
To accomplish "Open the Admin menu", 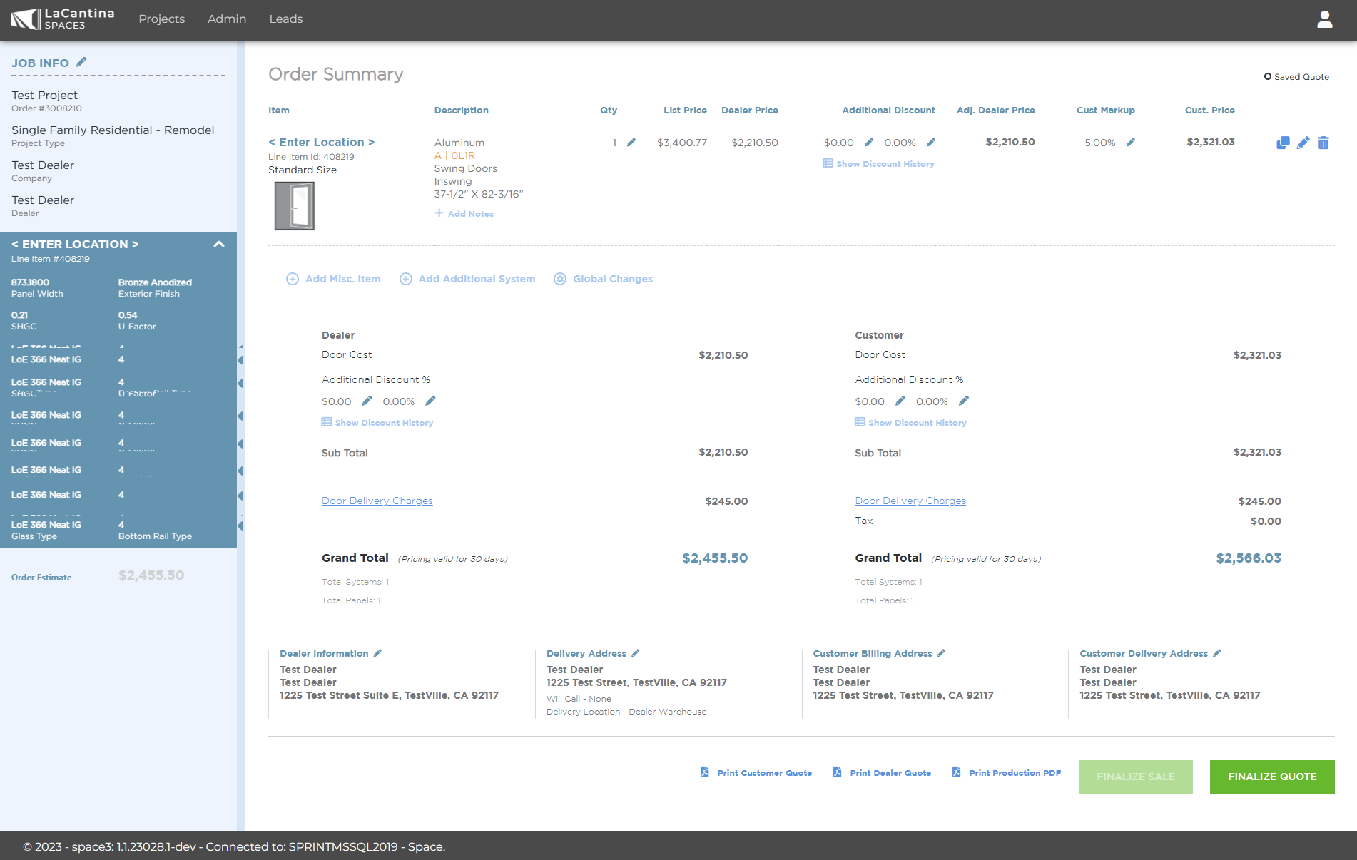I will [x=227, y=19].
